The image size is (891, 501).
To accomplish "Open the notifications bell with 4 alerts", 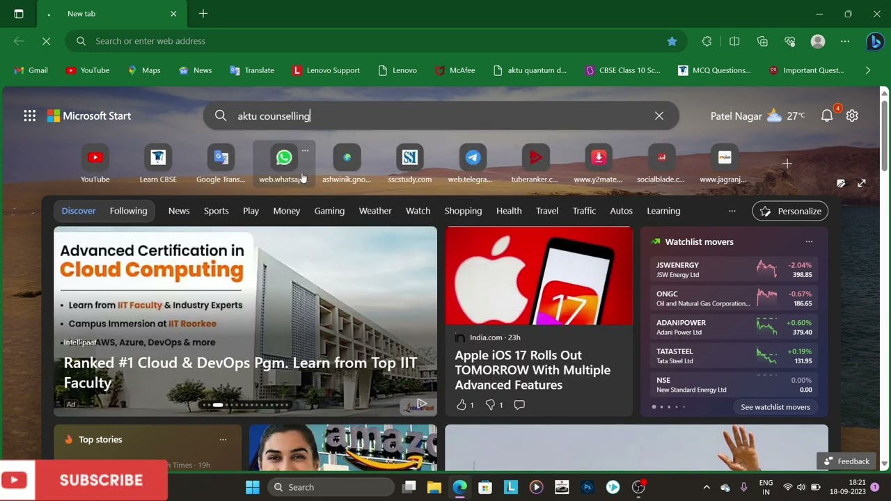I will click(x=827, y=116).
